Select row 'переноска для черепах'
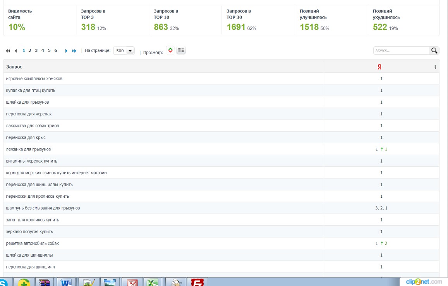Screen dimensions: 448x286 click(221, 114)
